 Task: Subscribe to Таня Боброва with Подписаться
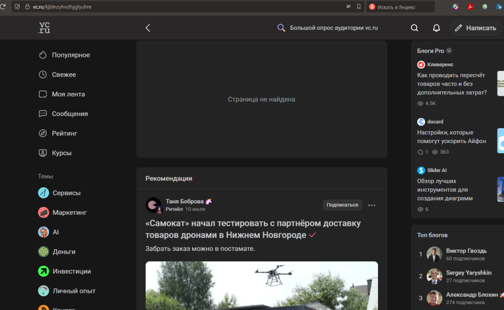342,205
